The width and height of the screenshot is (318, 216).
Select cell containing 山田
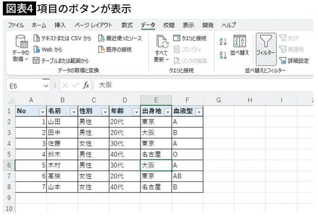pyautogui.click(x=62, y=122)
